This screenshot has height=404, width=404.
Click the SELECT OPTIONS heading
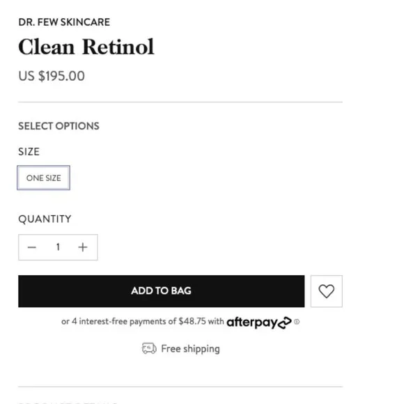point(59,126)
